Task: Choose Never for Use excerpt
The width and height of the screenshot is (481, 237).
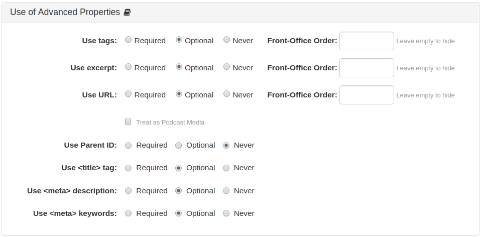Action: (x=226, y=67)
